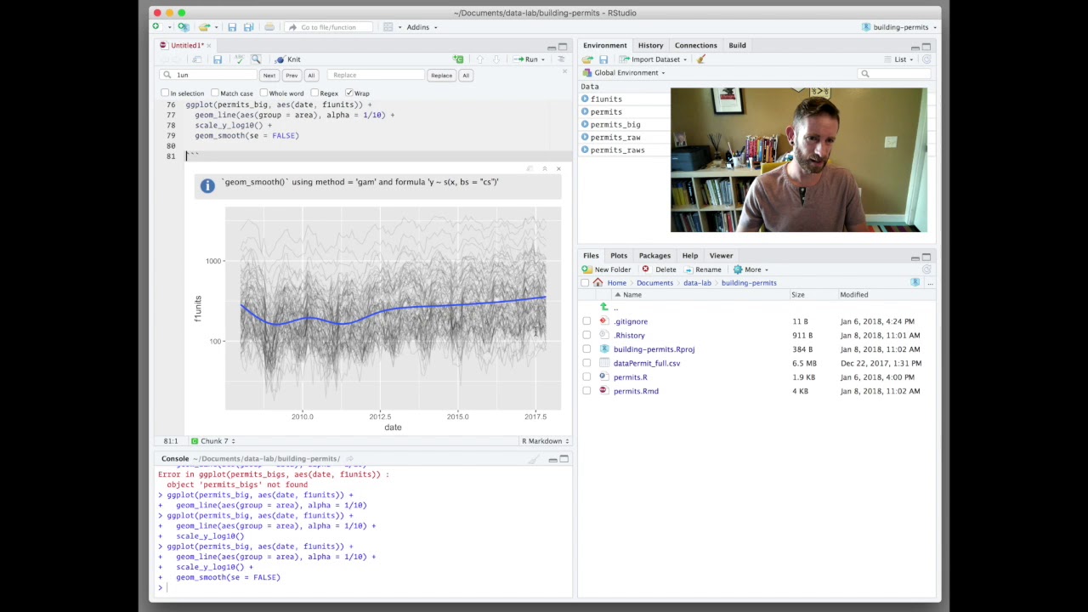The image size is (1088, 612).
Task: Refresh the Files pane listing
Action: (x=926, y=269)
